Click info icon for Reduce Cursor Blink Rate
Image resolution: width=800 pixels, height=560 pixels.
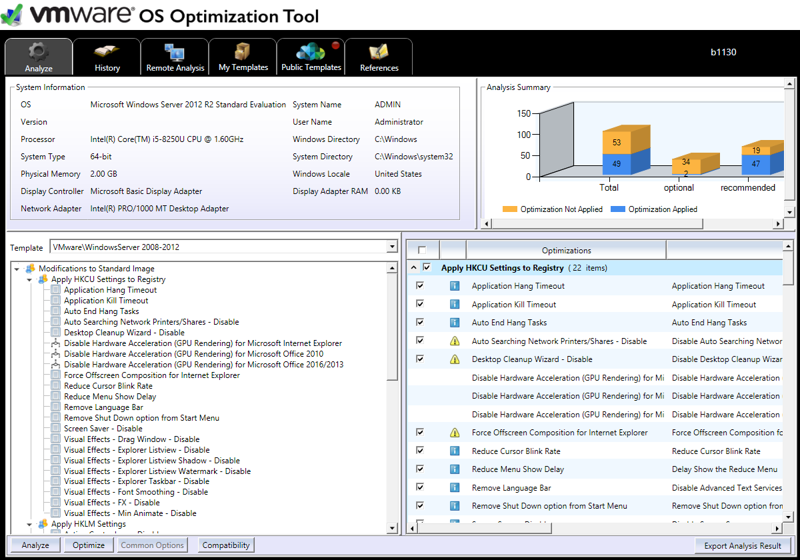455,451
